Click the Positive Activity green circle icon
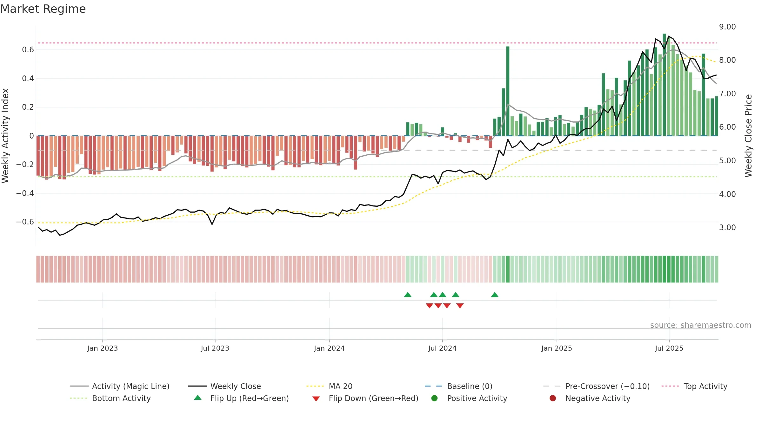The image size is (762, 428). [x=434, y=398]
